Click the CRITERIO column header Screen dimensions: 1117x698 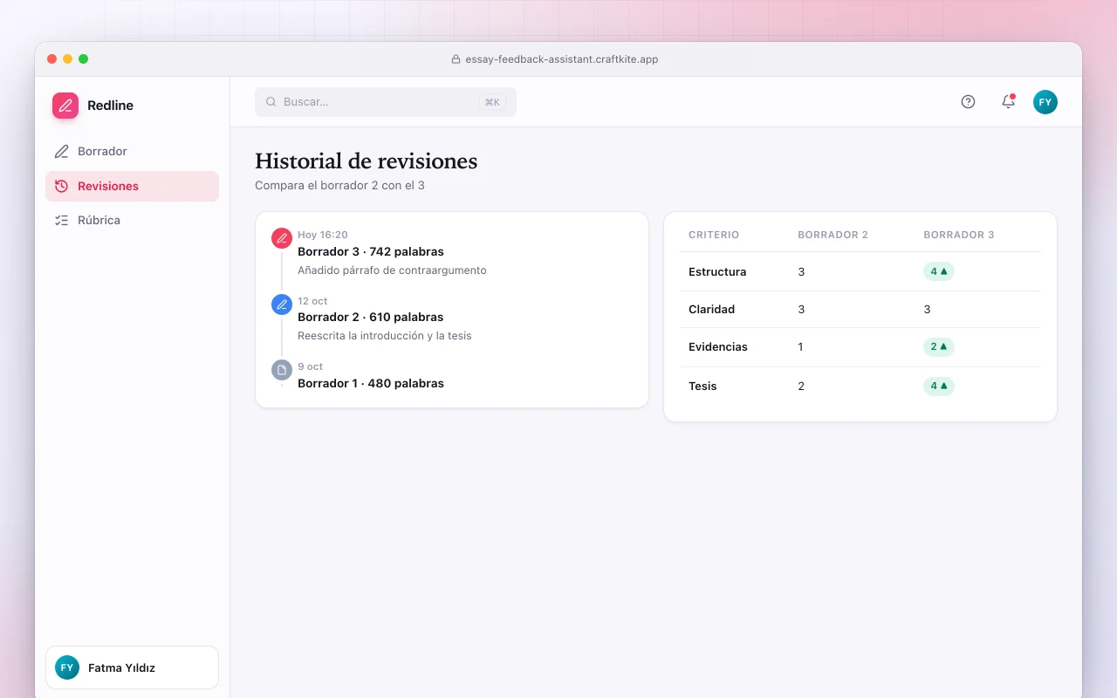(x=714, y=235)
